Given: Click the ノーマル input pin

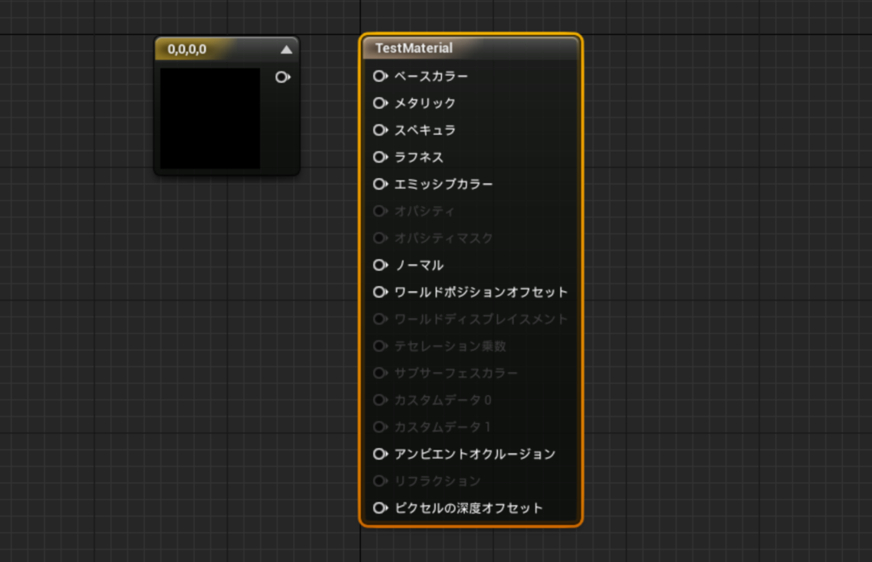Looking at the screenshot, I should [x=381, y=265].
